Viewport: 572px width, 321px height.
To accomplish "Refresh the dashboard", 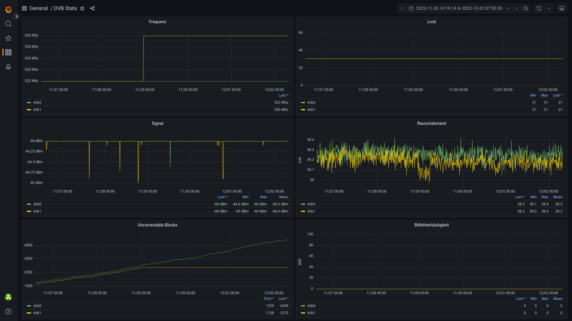I will [x=539, y=9].
